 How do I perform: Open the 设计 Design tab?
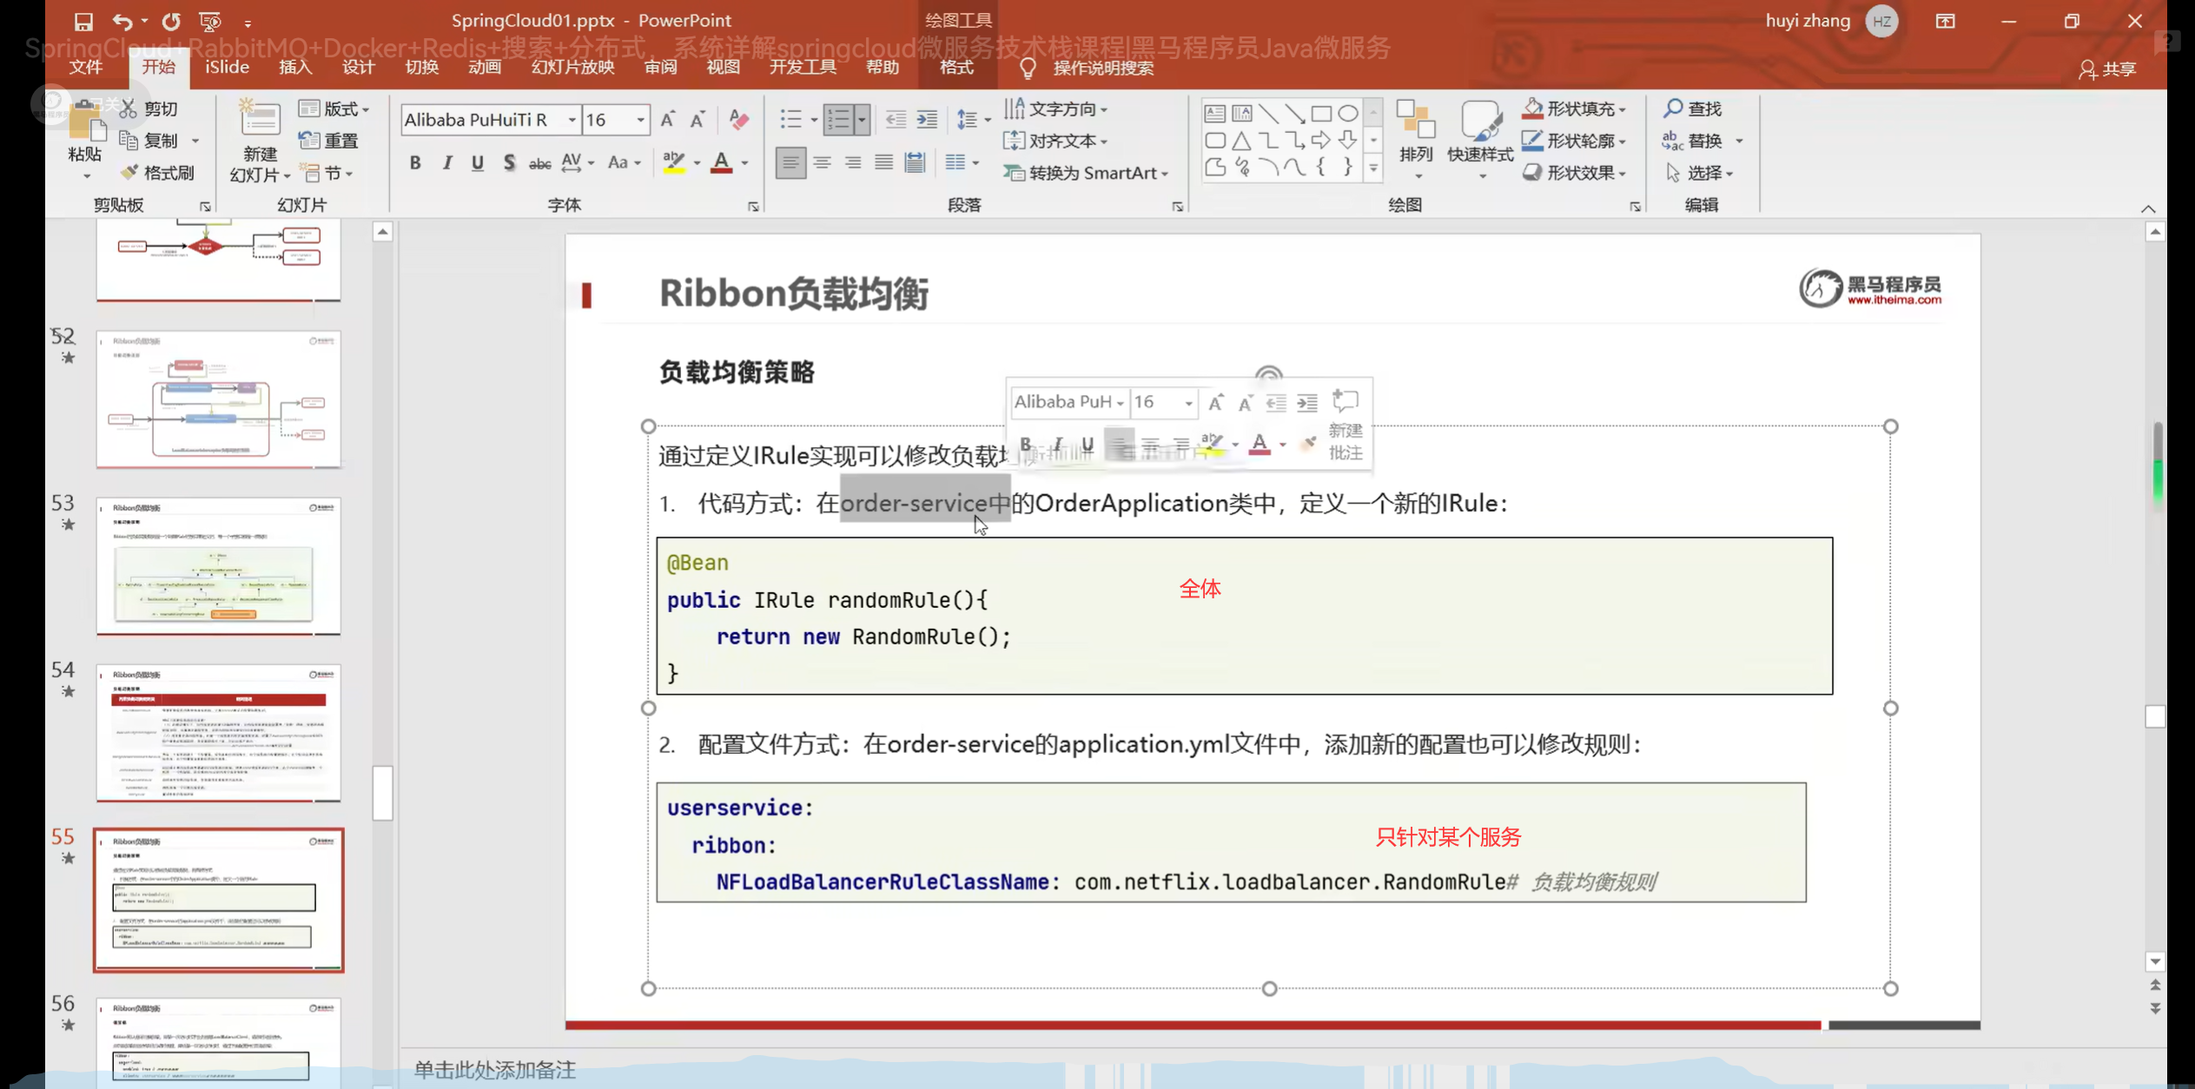pyautogui.click(x=358, y=67)
